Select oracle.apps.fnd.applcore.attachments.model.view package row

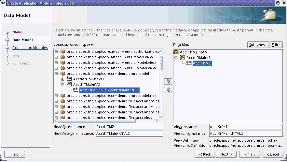pos(110,57)
